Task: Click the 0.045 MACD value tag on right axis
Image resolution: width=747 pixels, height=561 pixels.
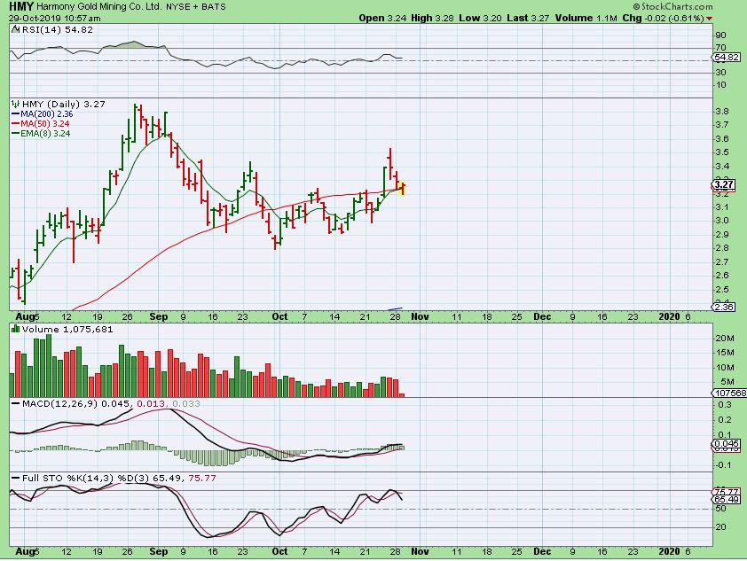Action: point(727,443)
